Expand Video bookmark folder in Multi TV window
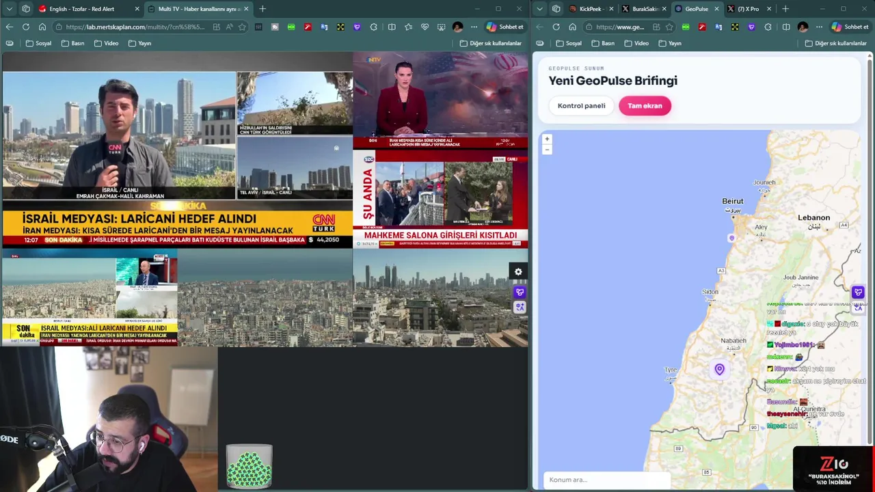The width and height of the screenshot is (875, 492). [106, 43]
